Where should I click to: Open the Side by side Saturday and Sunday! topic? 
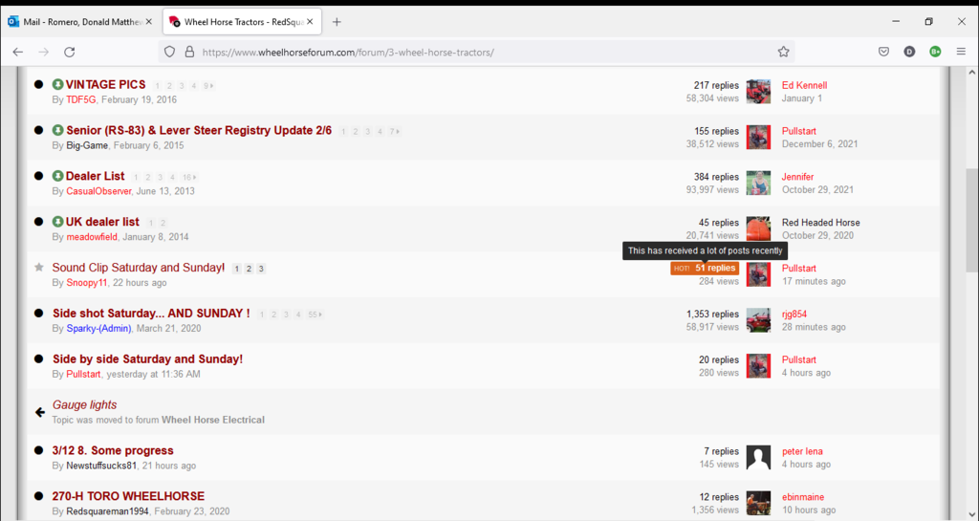tap(147, 359)
